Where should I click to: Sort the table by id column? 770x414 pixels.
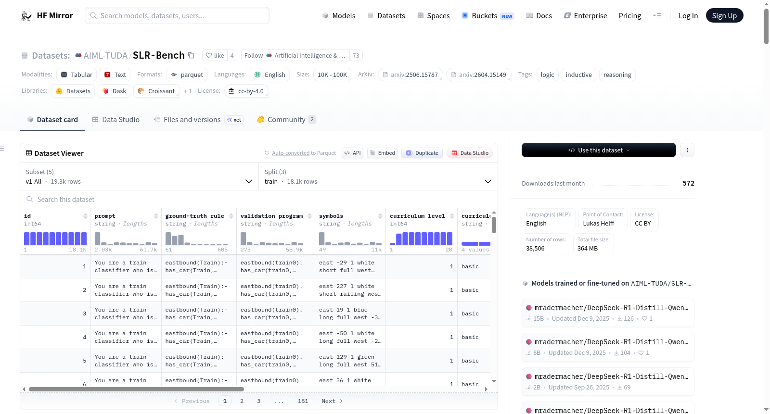tap(85, 216)
